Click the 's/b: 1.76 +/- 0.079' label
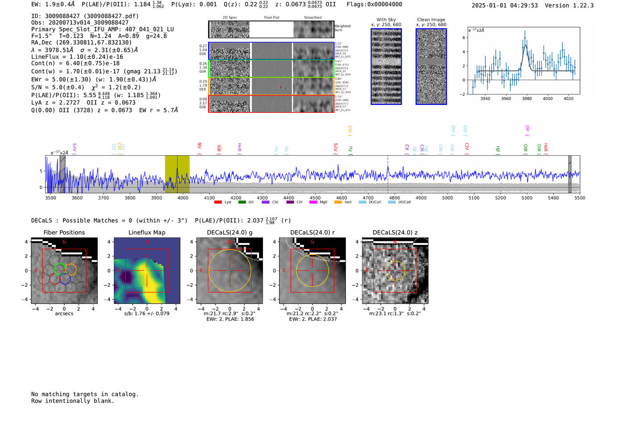625x425 pixels. [147, 314]
